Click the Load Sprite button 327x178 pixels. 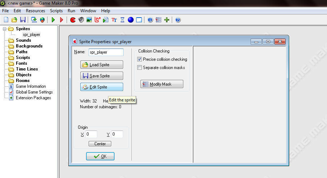[x=102, y=64]
